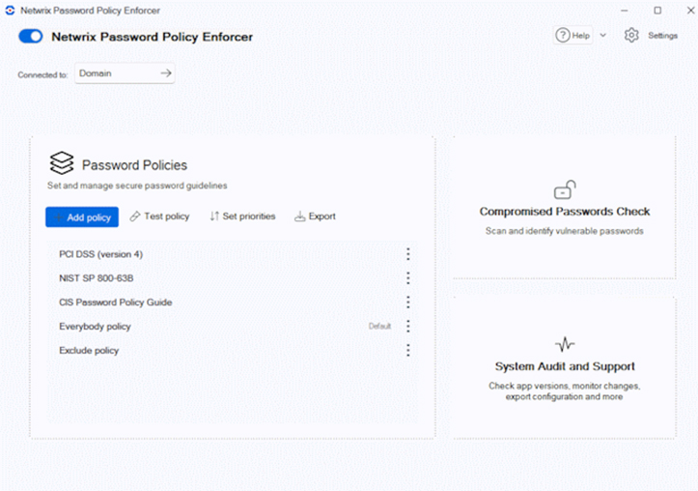Open the CIS Password Policy Guide kebab menu
The height and width of the screenshot is (491, 698).
[x=407, y=303]
